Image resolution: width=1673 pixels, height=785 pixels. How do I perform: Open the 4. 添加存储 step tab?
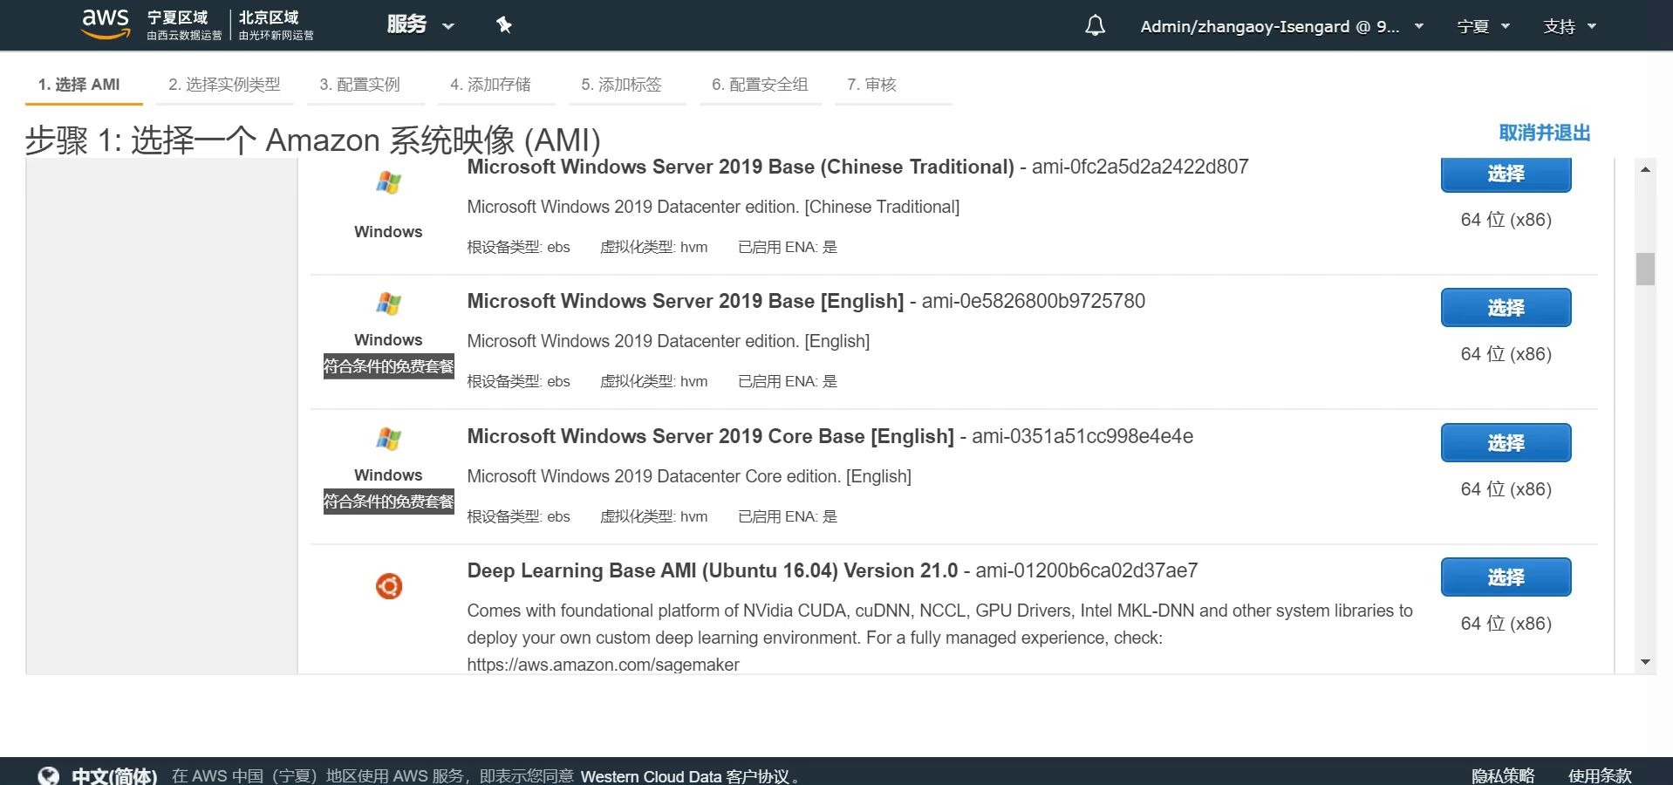490,85
